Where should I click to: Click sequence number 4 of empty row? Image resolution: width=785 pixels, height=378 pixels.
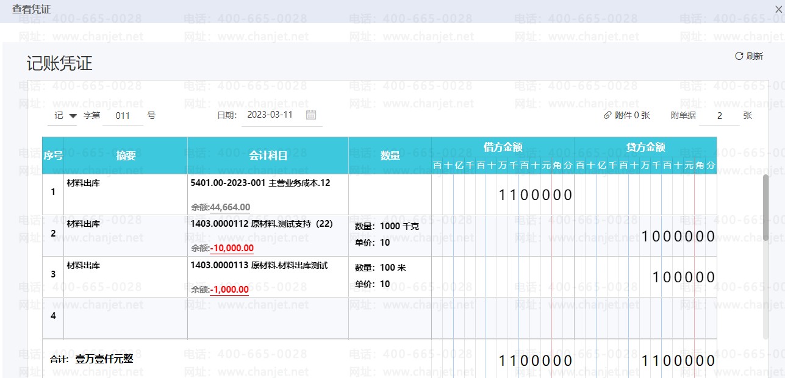(53, 316)
